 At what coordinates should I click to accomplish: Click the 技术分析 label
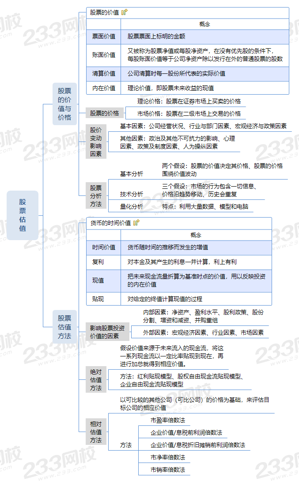point(131,194)
